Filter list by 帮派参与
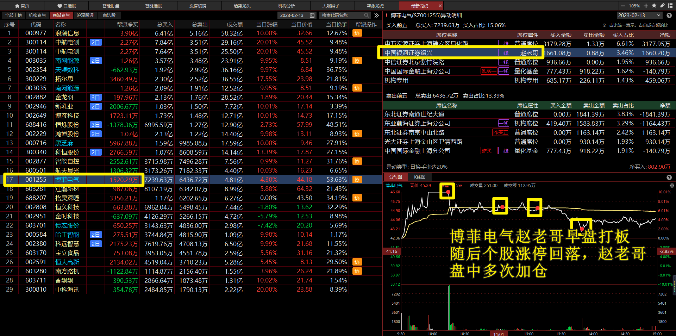This screenshot has height=336, width=676. pyautogui.click(x=61, y=15)
